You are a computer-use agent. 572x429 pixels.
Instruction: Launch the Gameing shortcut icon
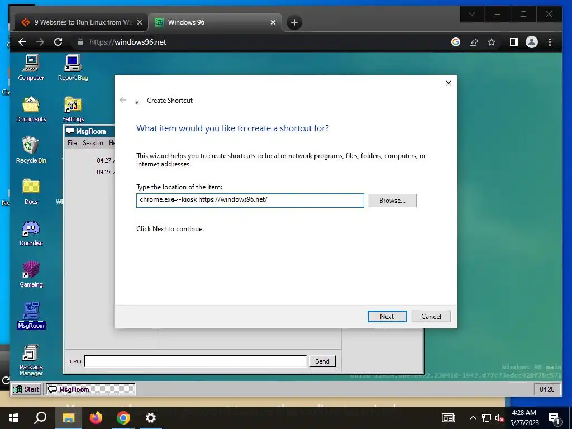tap(31, 274)
